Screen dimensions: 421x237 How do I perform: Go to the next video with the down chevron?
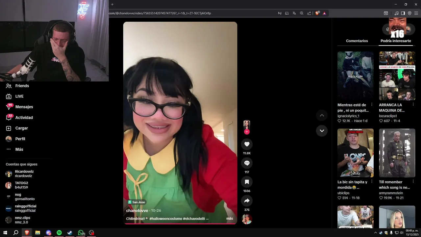point(322,131)
